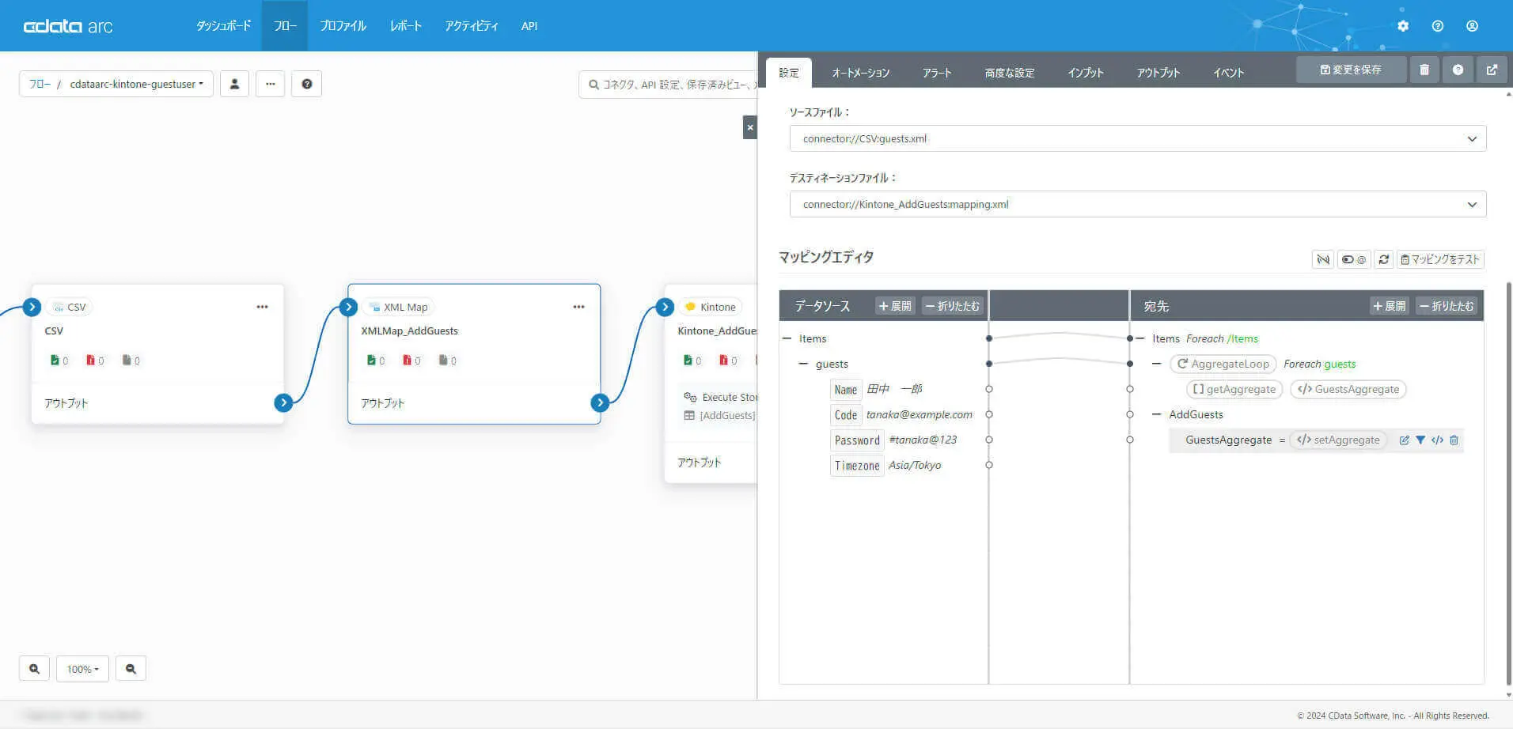Click the workspace user icon button

click(234, 84)
